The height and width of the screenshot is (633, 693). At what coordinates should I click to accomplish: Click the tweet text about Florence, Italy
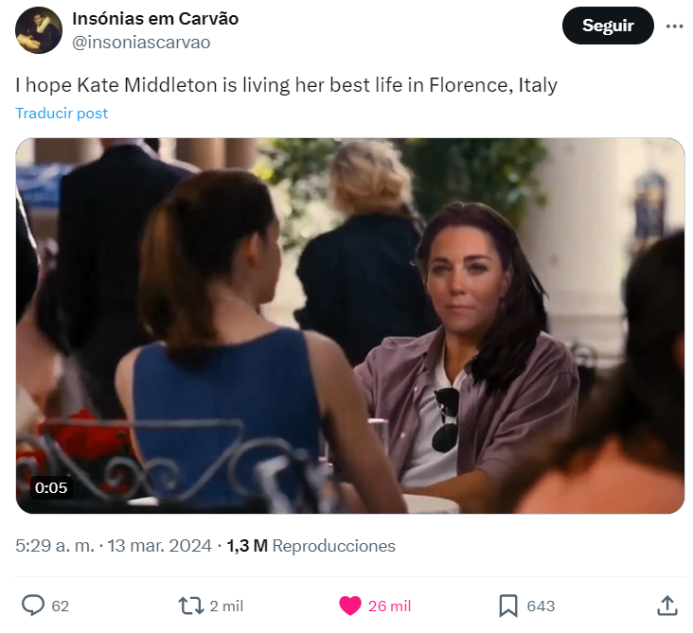click(x=287, y=85)
